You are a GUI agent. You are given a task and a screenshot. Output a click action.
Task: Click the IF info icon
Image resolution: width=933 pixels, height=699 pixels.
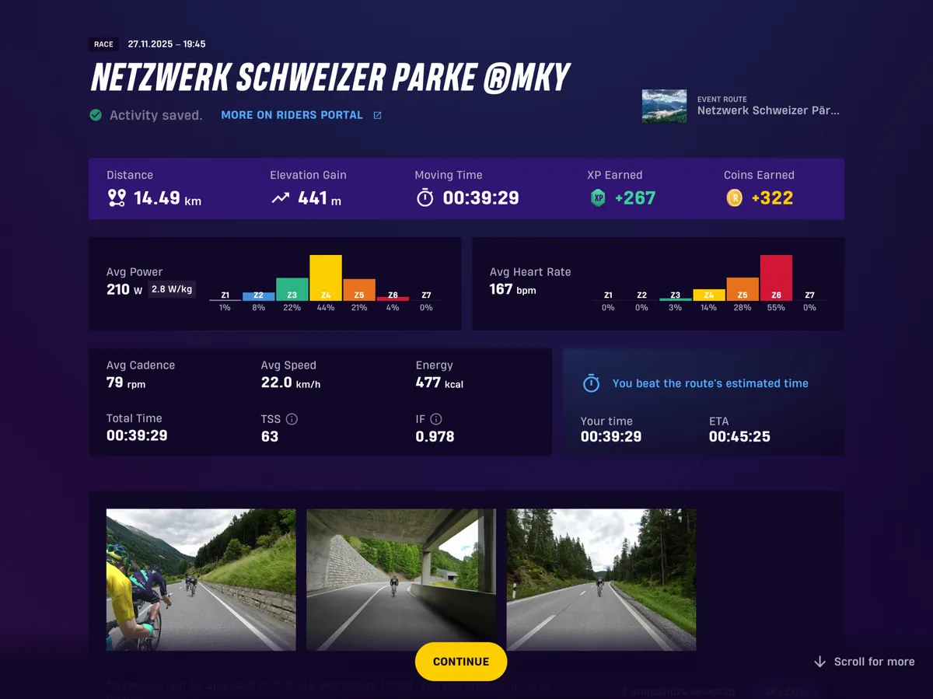pyautogui.click(x=436, y=419)
